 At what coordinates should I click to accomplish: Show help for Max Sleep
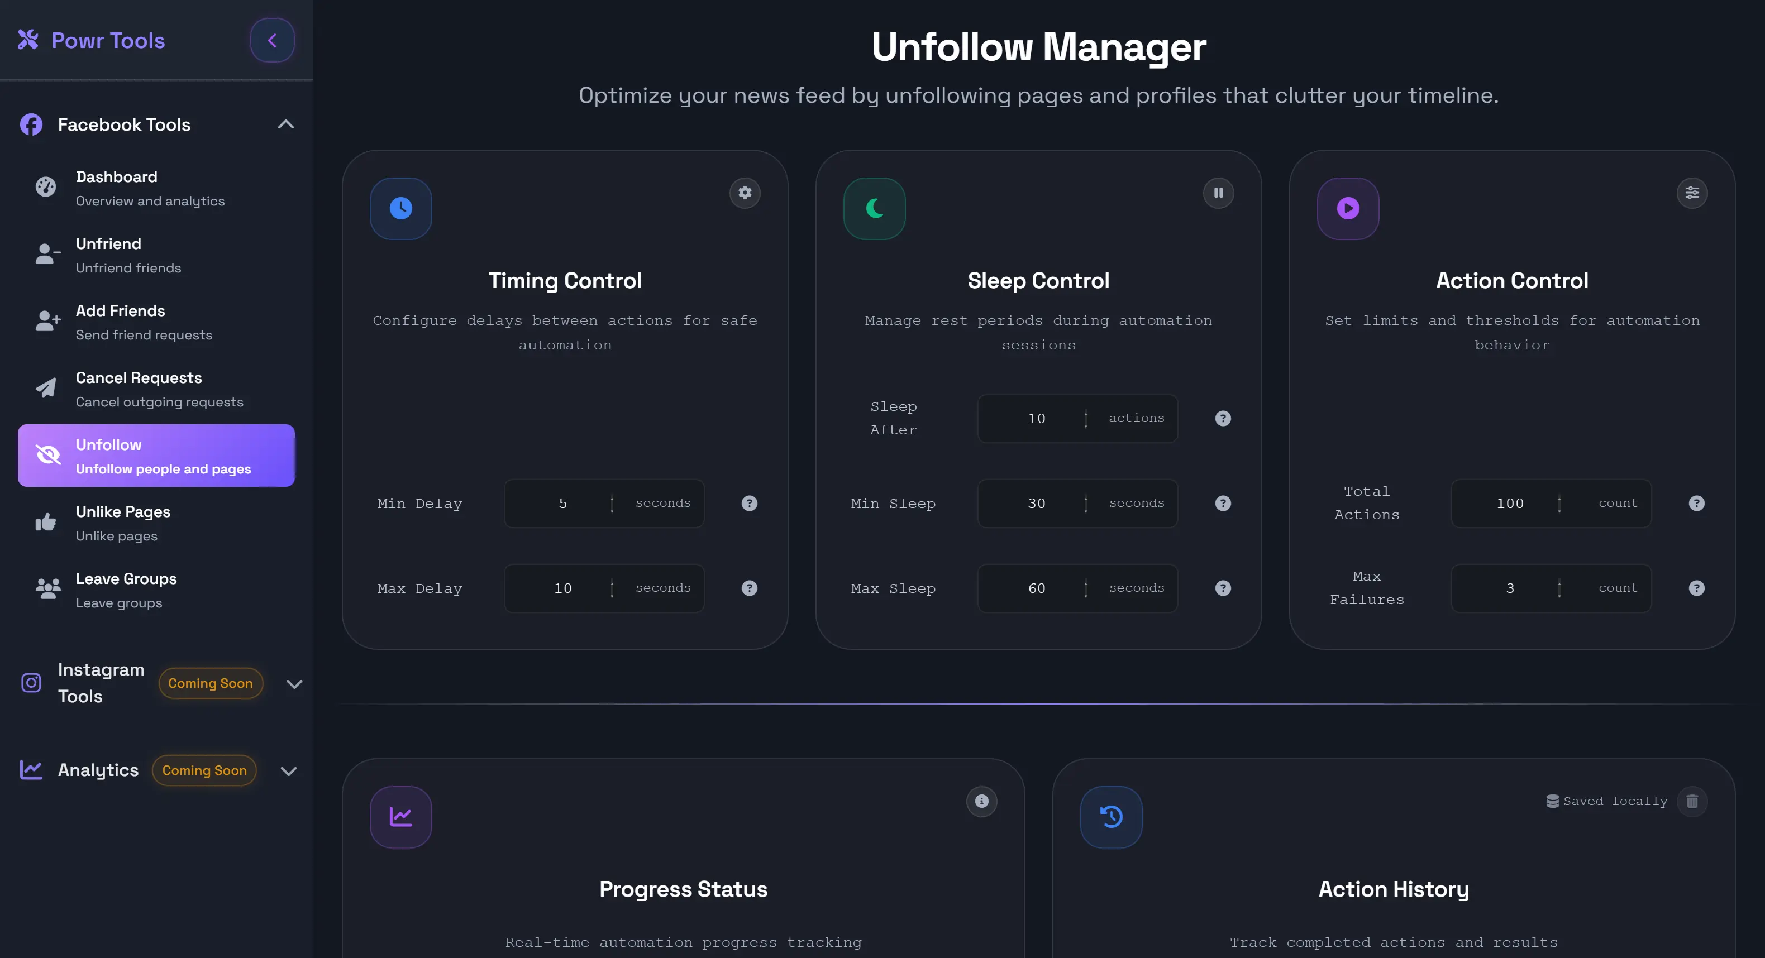point(1223,588)
